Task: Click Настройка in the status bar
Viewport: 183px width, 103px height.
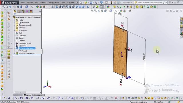Action: (x=158, y=102)
